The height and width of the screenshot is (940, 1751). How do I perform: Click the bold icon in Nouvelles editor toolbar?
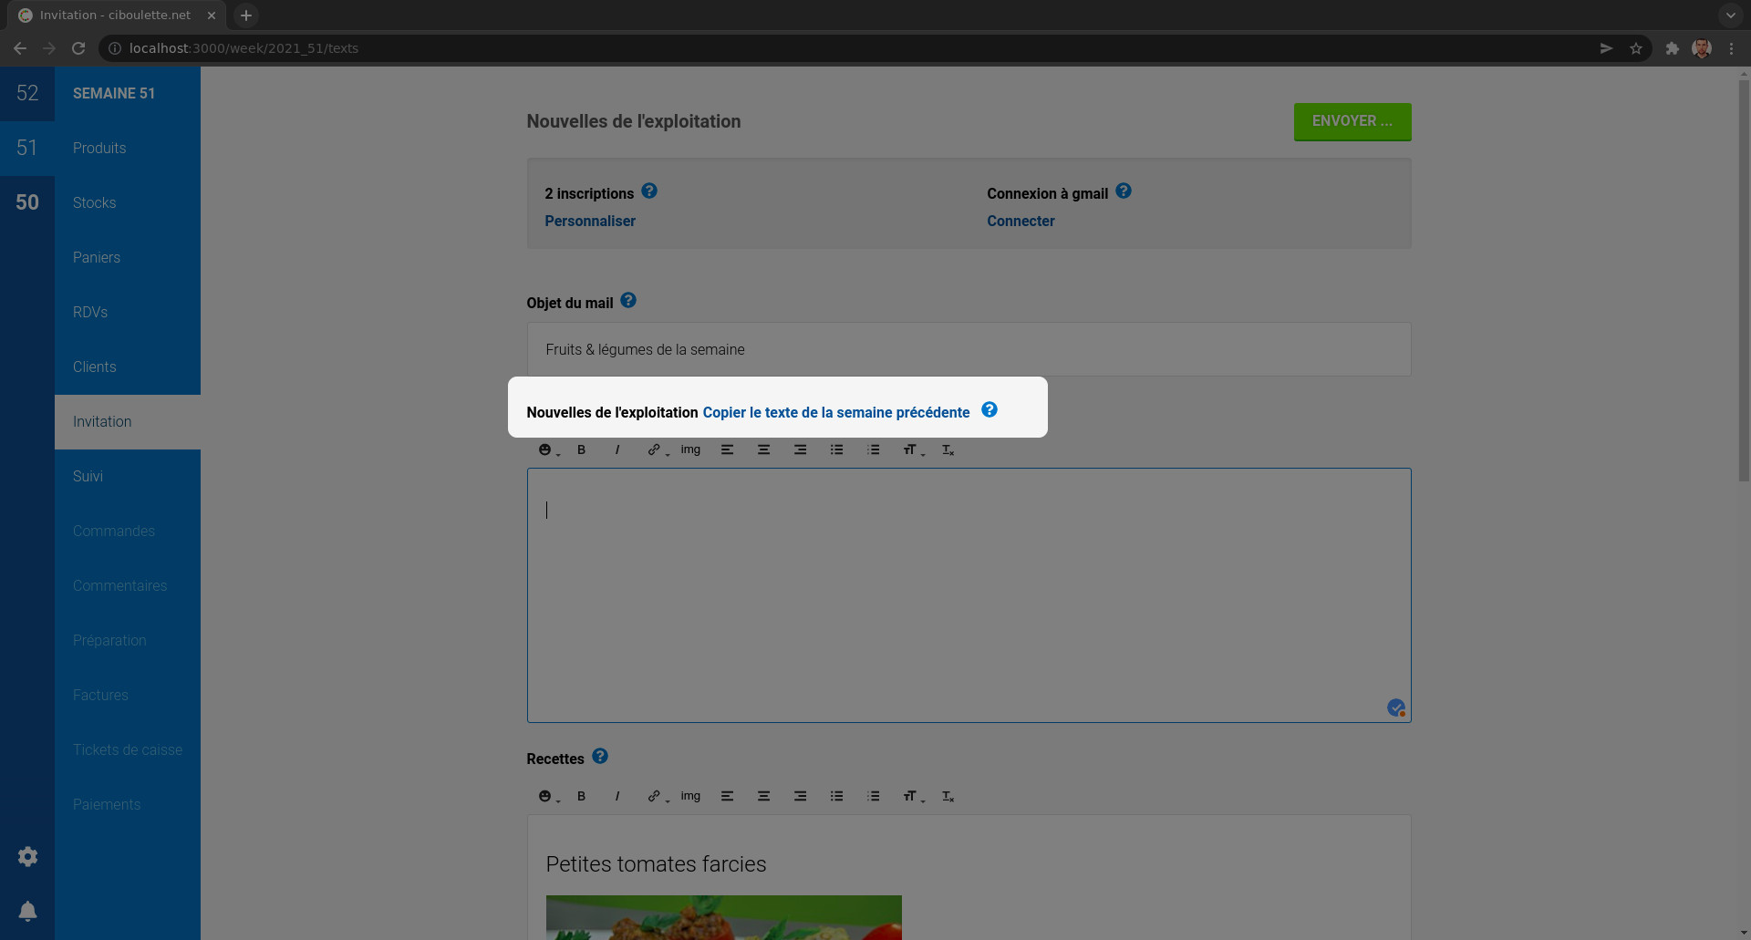pos(581,450)
